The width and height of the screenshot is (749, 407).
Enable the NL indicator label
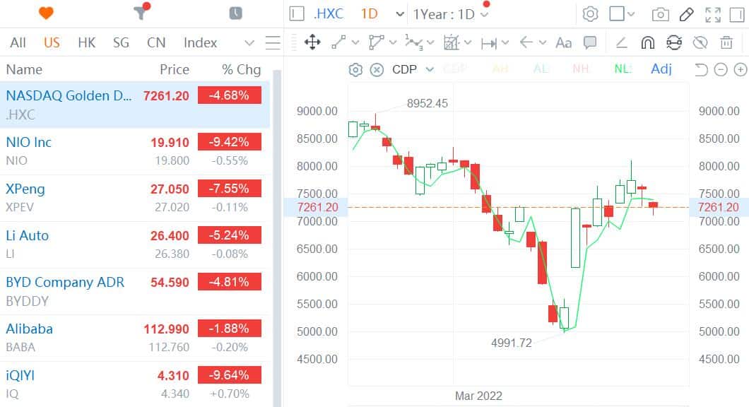[622, 69]
